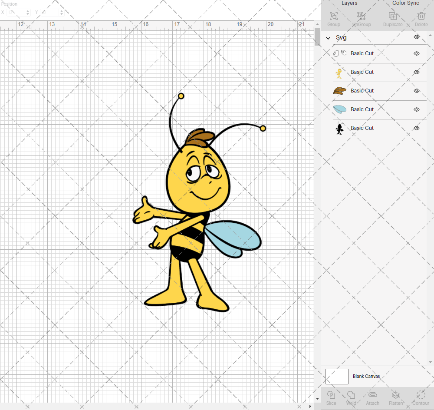Click the Layers panel scroll-up arrow
434x410 pixels.
coord(430,36)
